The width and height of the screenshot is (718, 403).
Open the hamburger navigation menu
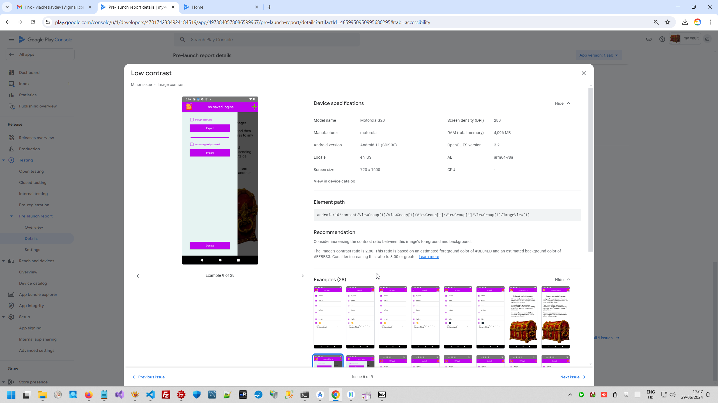[11, 39]
